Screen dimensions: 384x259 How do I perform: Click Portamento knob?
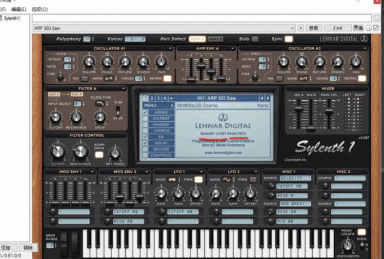(347, 246)
